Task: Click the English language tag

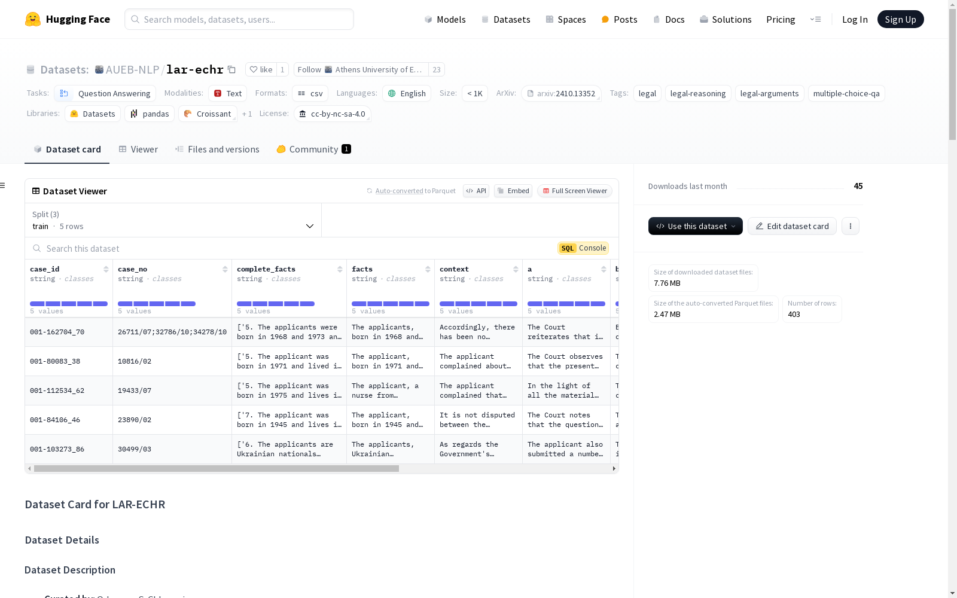Action: (407, 93)
